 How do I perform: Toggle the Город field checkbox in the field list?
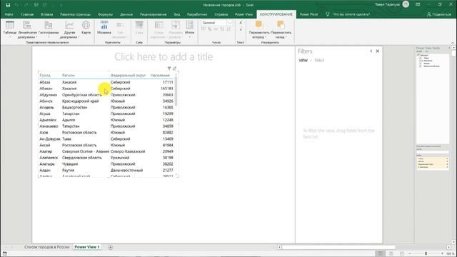tap(421, 58)
